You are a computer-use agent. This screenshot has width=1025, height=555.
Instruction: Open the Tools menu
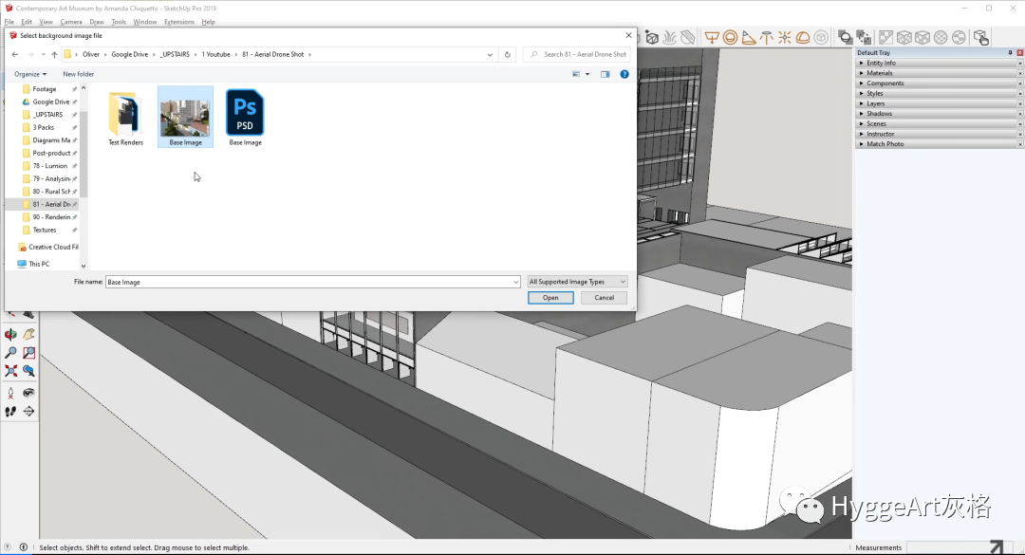point(119,22)
